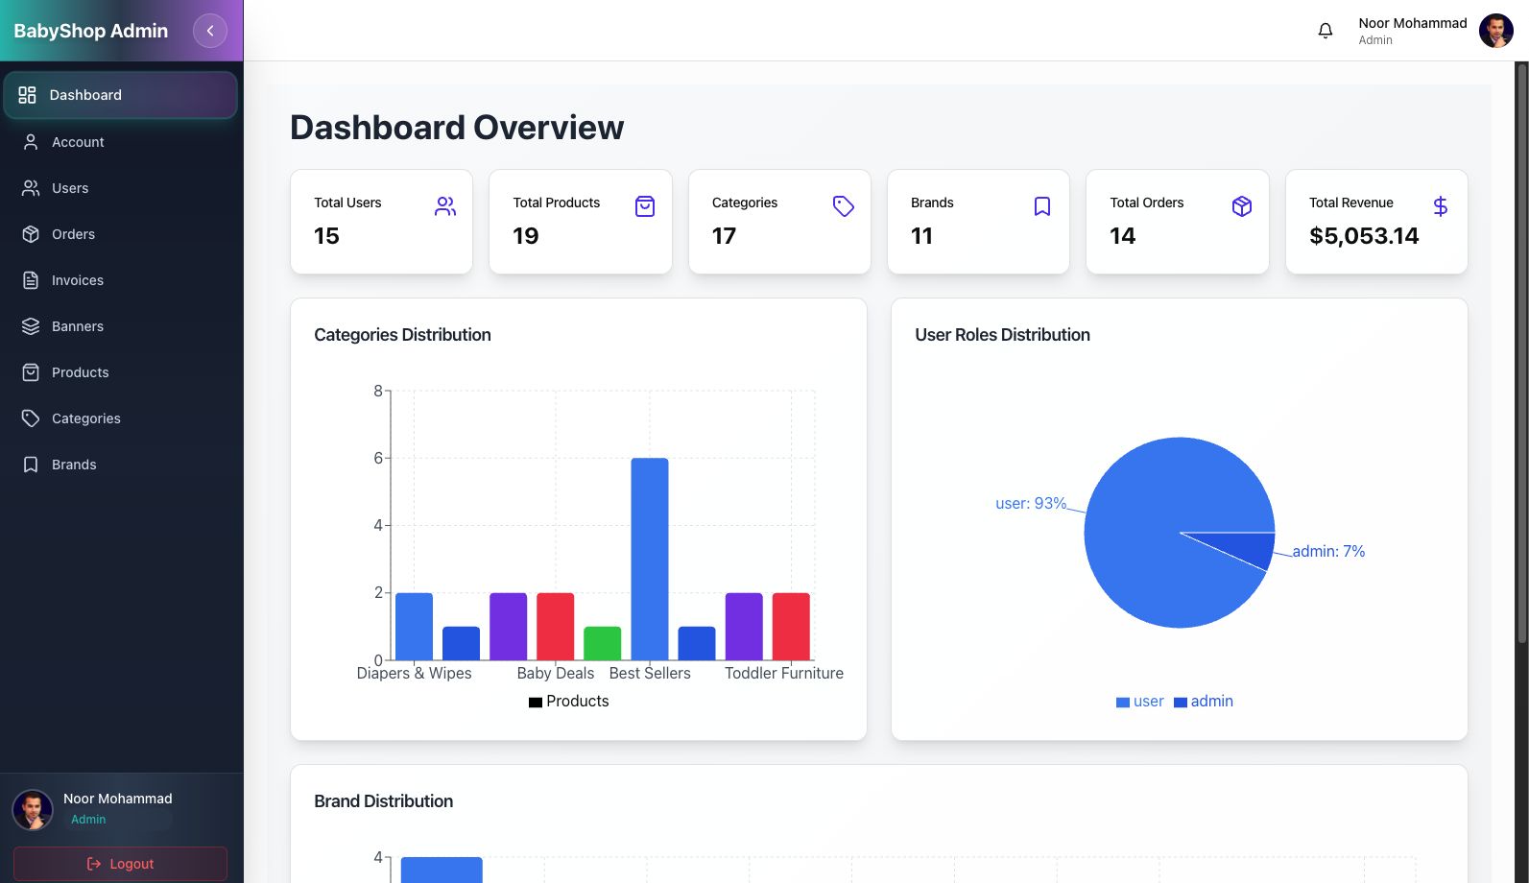Click the Categories tag icon in sidebar
This screenshot has width=1529, height=883.
(31, 418)
